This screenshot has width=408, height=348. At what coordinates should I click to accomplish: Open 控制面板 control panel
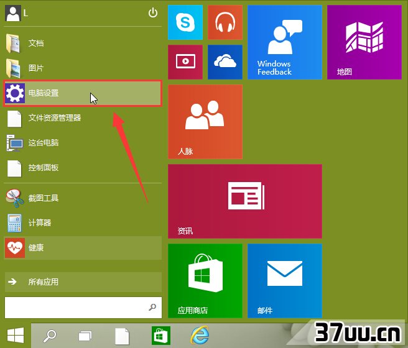[83, 168]
